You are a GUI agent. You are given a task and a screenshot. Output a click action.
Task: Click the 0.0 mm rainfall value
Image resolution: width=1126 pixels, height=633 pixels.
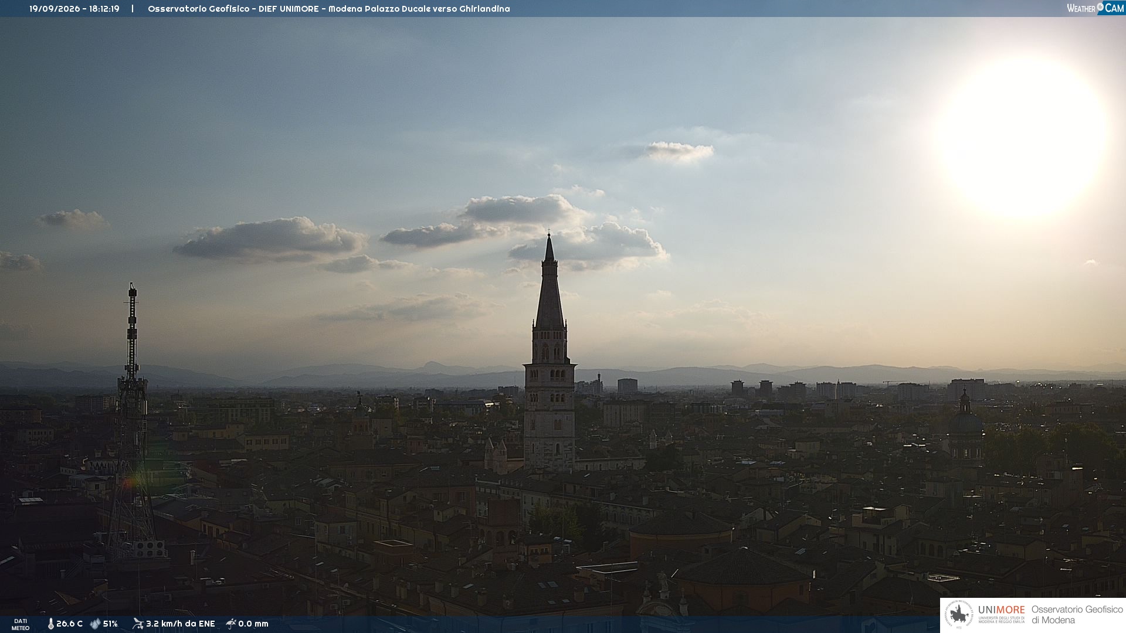[x=253, y=624]
